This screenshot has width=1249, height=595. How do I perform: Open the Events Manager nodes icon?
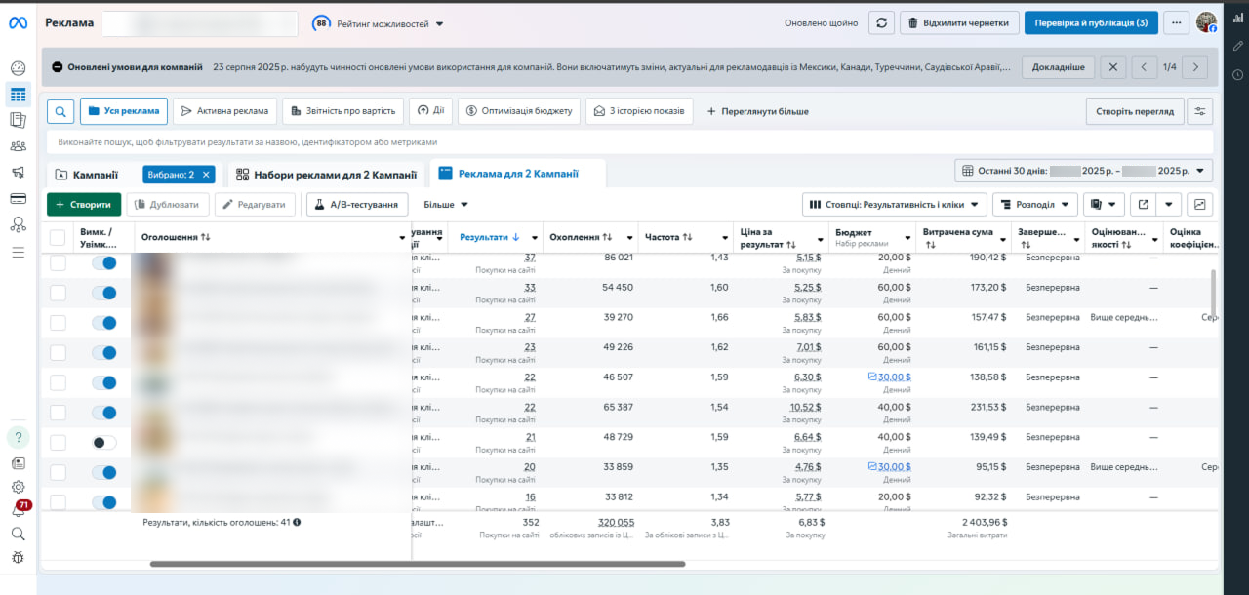[18, 224]
